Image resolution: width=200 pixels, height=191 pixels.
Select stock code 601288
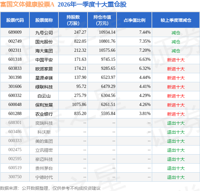(15, 113)
